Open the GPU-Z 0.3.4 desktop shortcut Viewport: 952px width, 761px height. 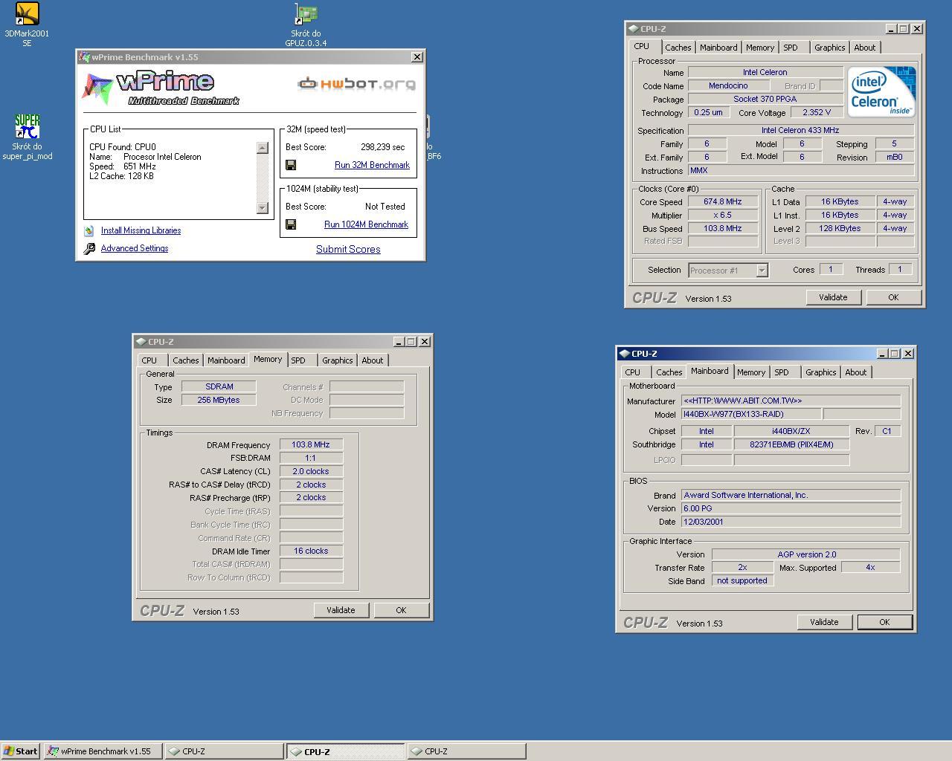(x=306, y=25)
